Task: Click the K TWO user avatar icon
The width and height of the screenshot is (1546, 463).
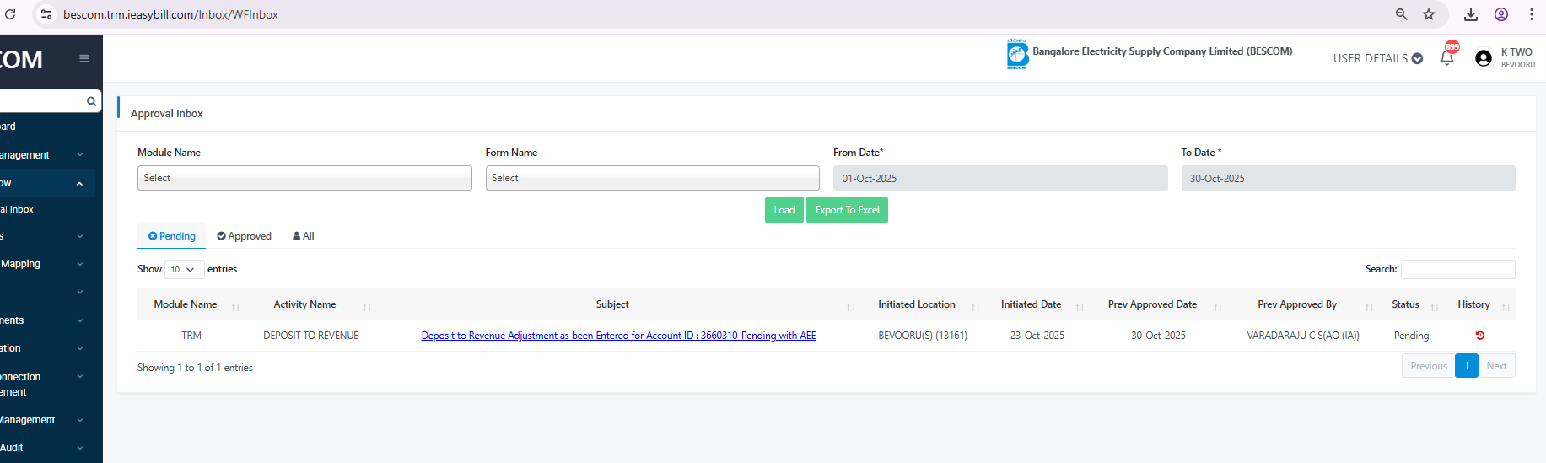Action: [1484, 58]
